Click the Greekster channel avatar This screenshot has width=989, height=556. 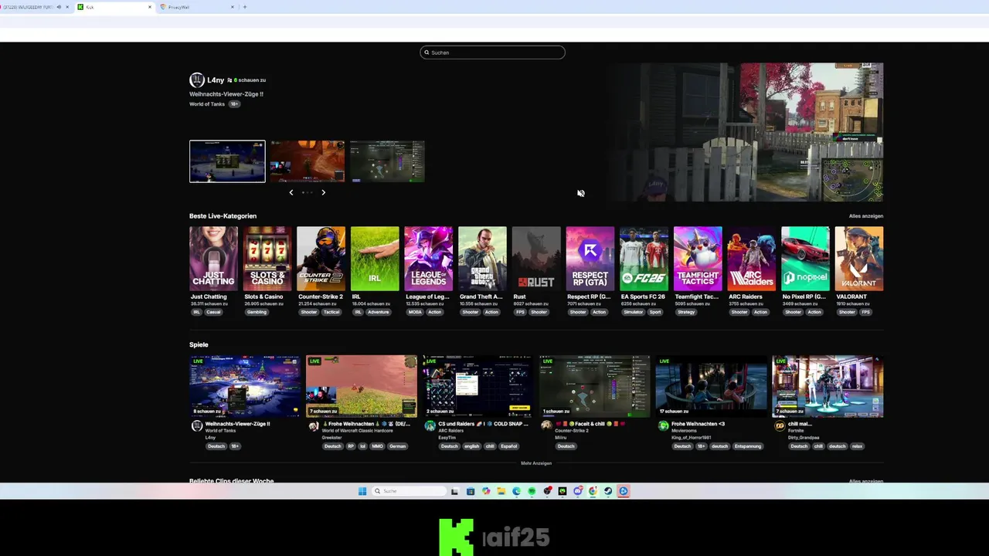pyautogui.click(x=314, y=426)
